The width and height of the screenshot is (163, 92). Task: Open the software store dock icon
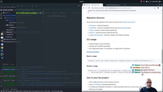(x=2, y=38)
